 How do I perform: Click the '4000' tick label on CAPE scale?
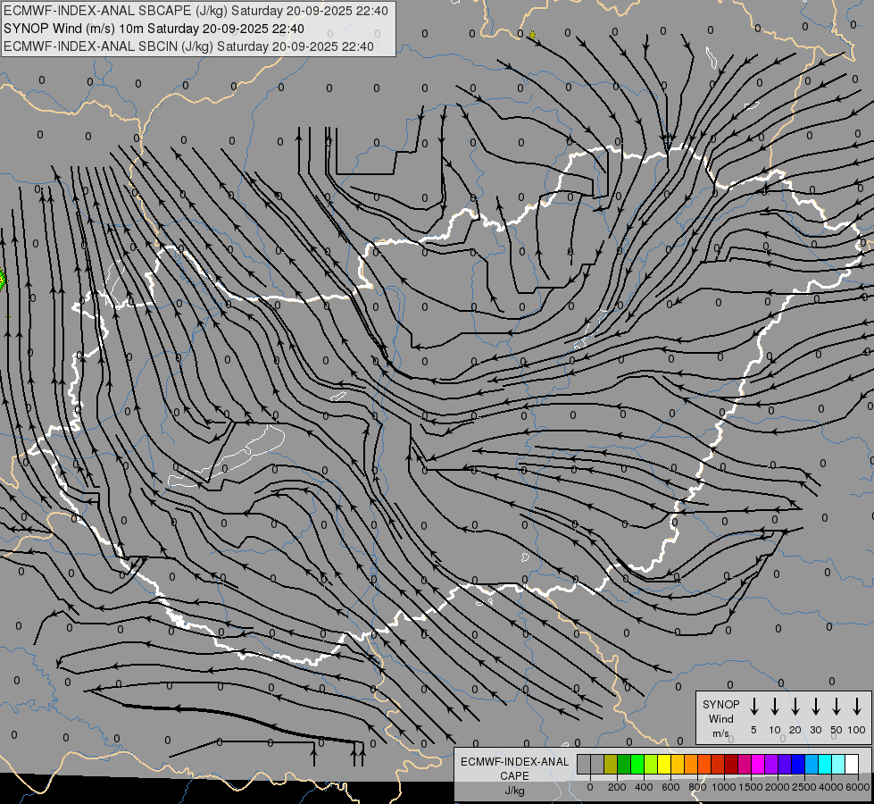point(830,787)
